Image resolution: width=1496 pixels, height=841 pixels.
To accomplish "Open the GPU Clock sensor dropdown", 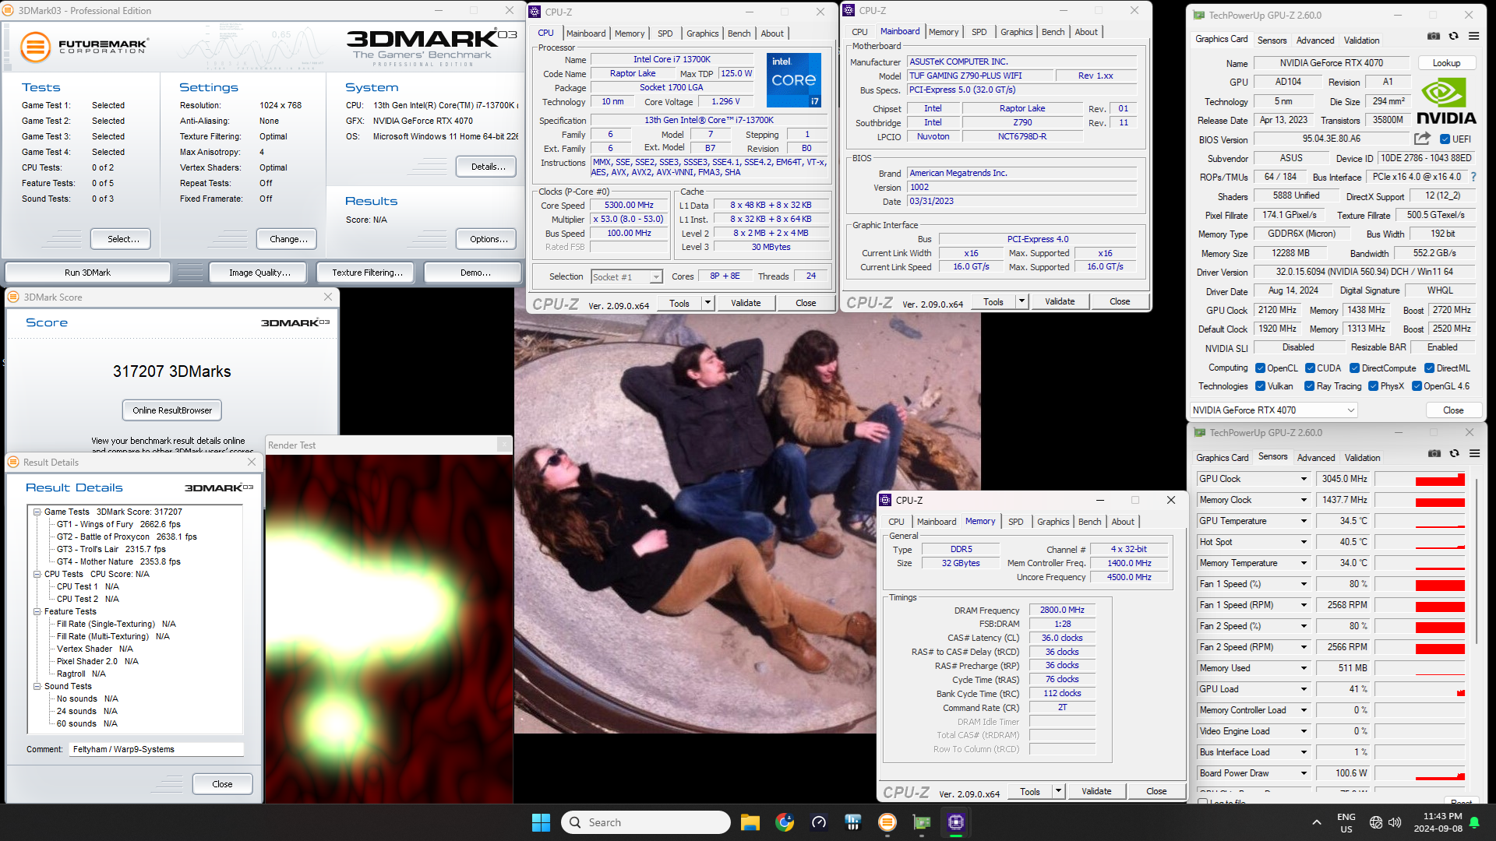I will point(1304,479).
